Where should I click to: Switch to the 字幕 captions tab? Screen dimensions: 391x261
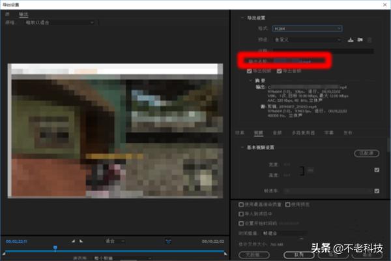[329, 133]
